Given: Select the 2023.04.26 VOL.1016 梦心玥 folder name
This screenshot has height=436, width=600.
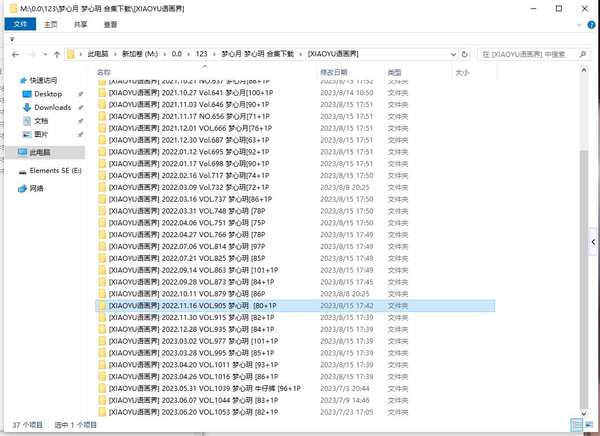Looking at the screenshot, I should pos(193,377).
